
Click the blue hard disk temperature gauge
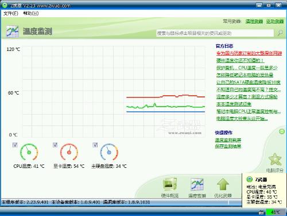(109, 152)
